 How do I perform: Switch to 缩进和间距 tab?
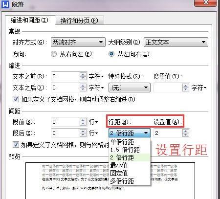click(x=29, y=20)
